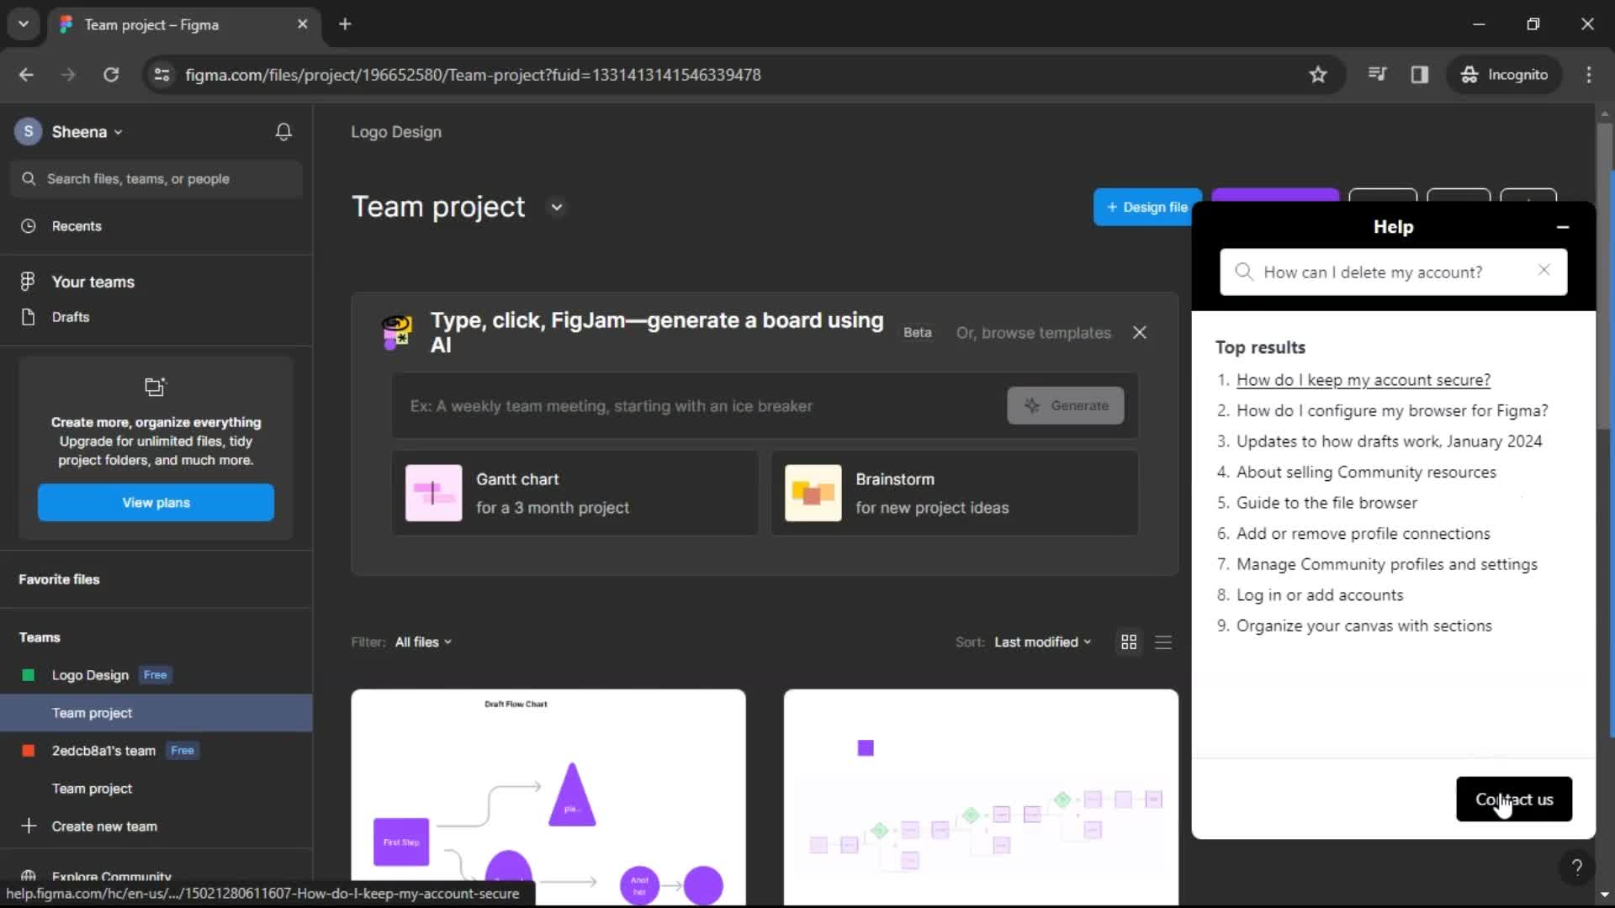The height and width of the screenshot is (908, 1615).
Task: Open Log in or add accounts
Action: [1320, 595]
